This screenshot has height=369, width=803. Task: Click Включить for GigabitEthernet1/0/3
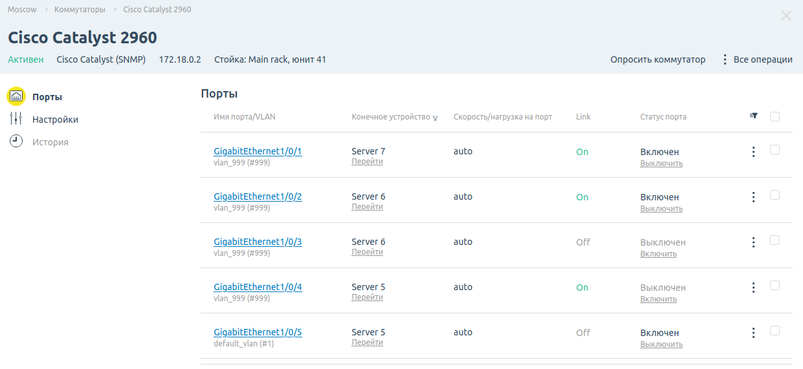click(659, 254)
